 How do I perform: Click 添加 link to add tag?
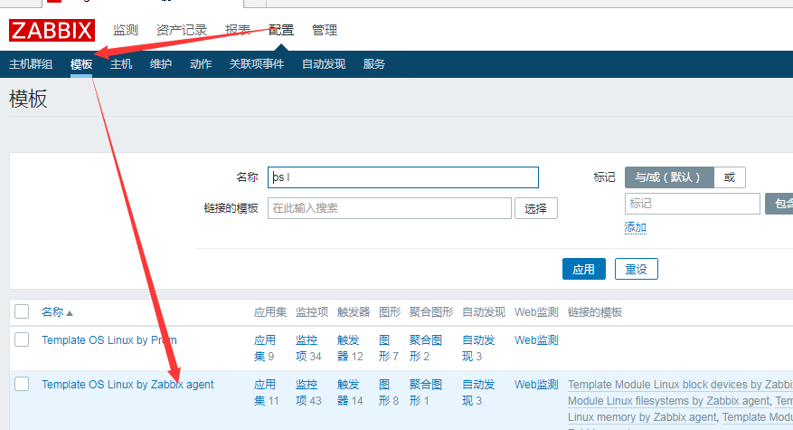635,227
